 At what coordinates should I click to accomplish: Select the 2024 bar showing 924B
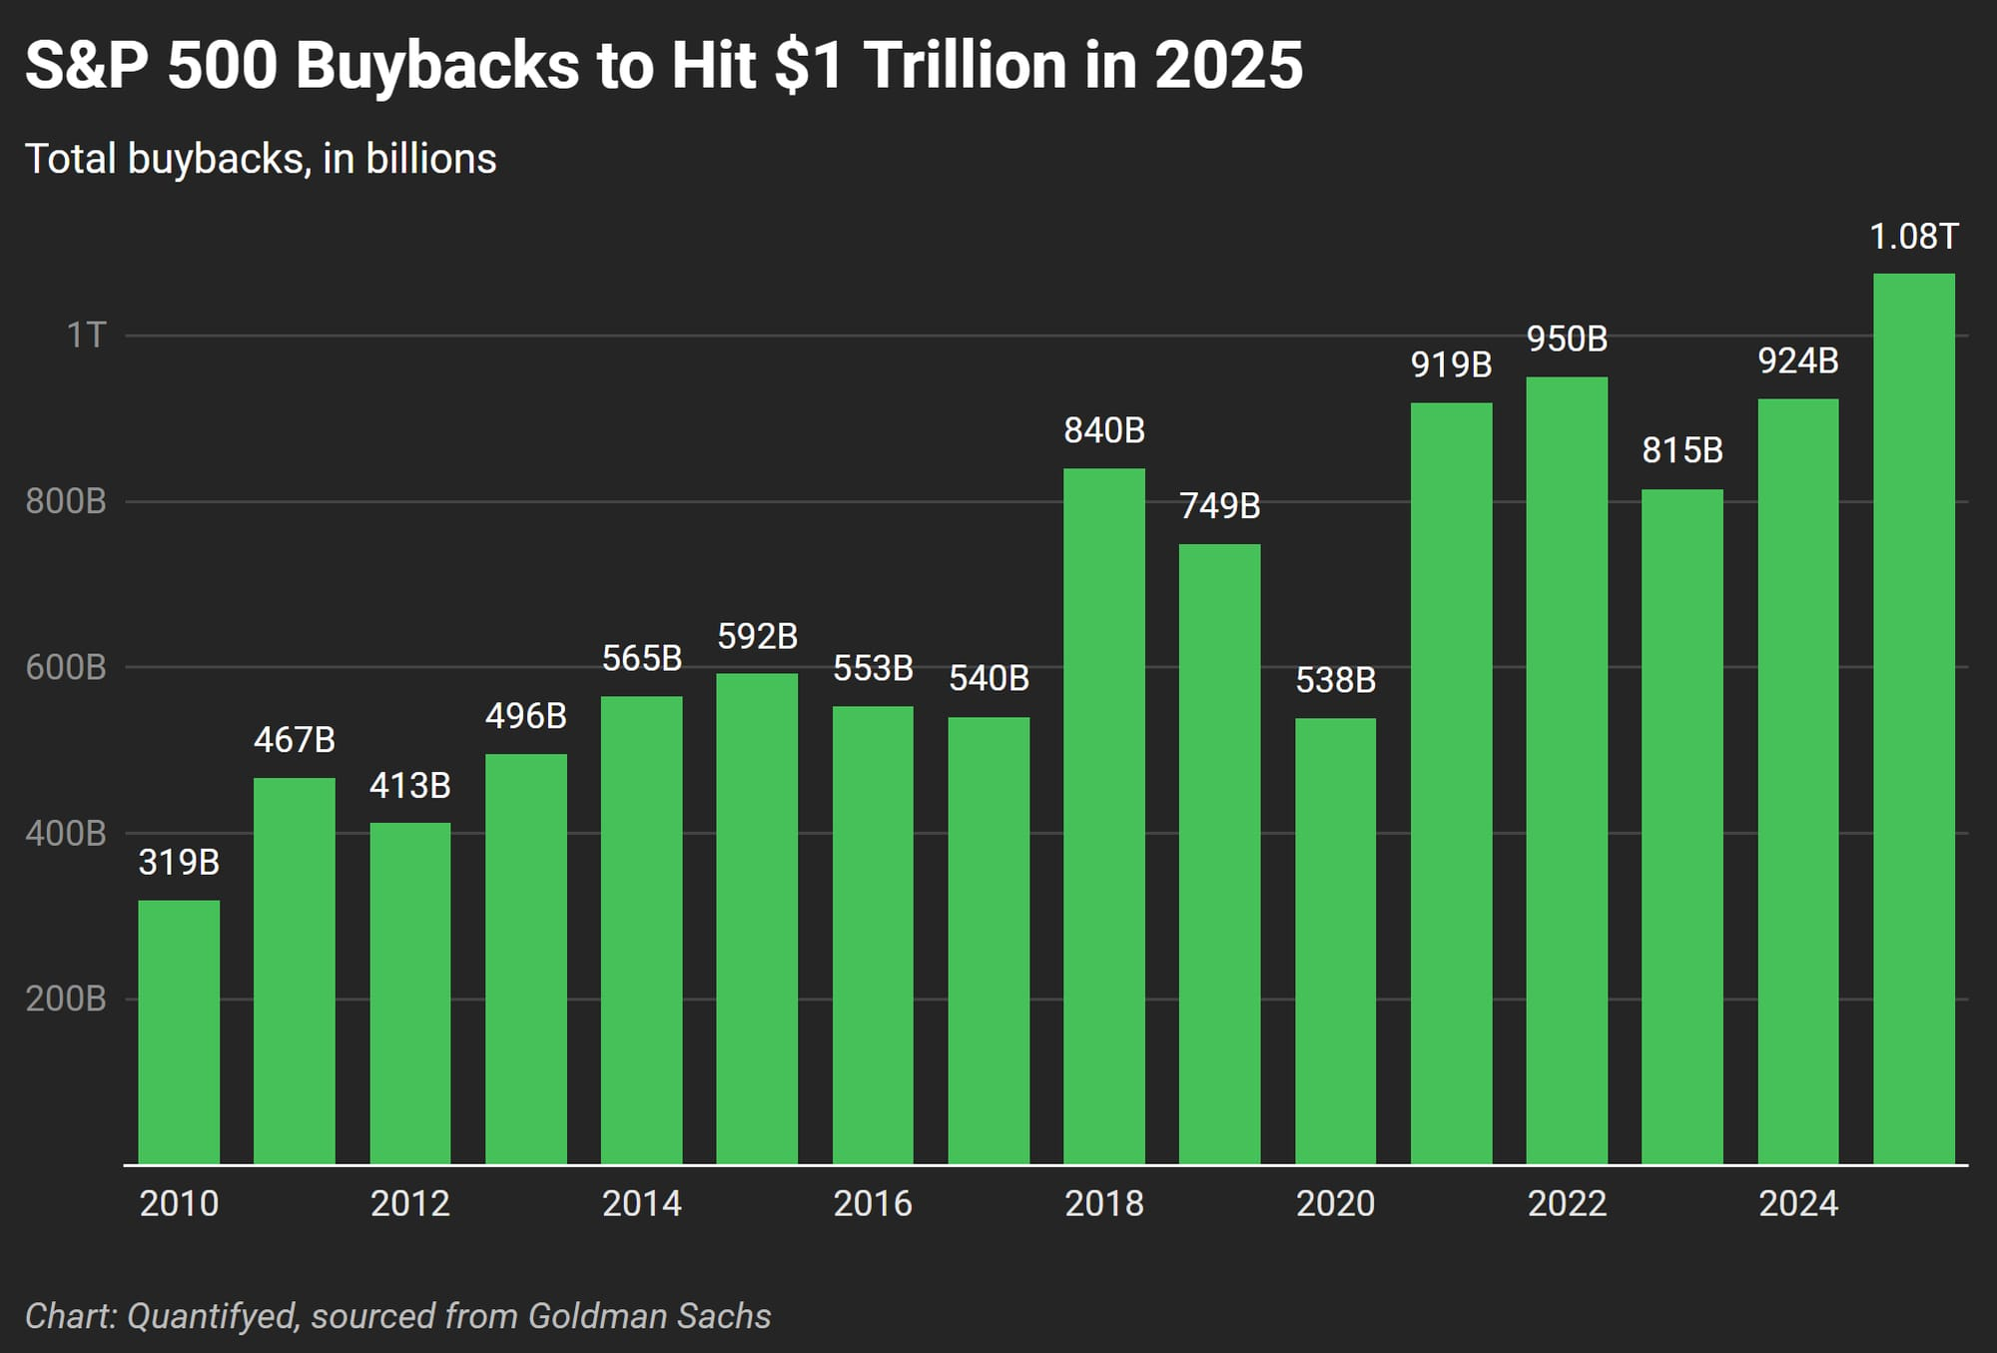point(1798,782)
